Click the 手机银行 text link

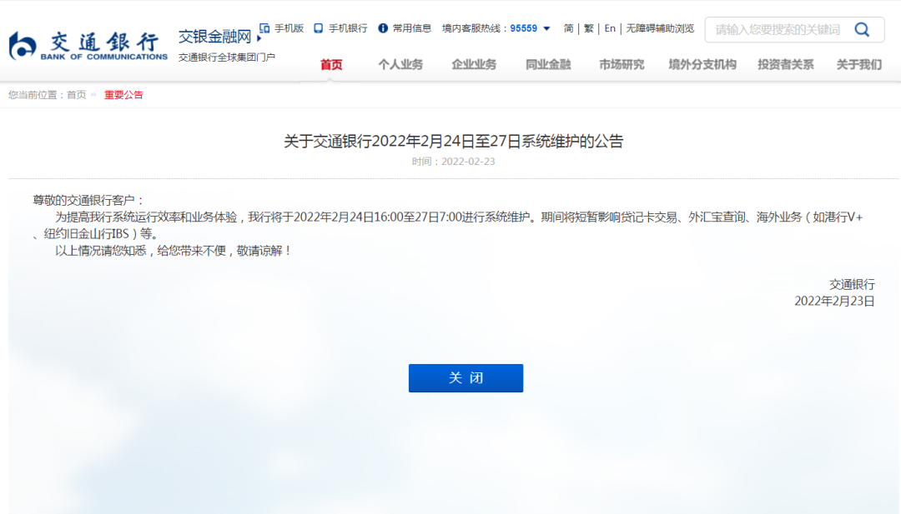(348, 28)
